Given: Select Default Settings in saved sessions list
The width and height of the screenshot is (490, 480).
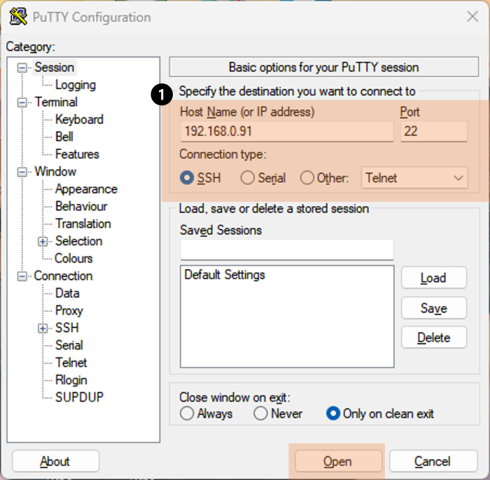Looking at the screenshot, I should tap(225, 275).
